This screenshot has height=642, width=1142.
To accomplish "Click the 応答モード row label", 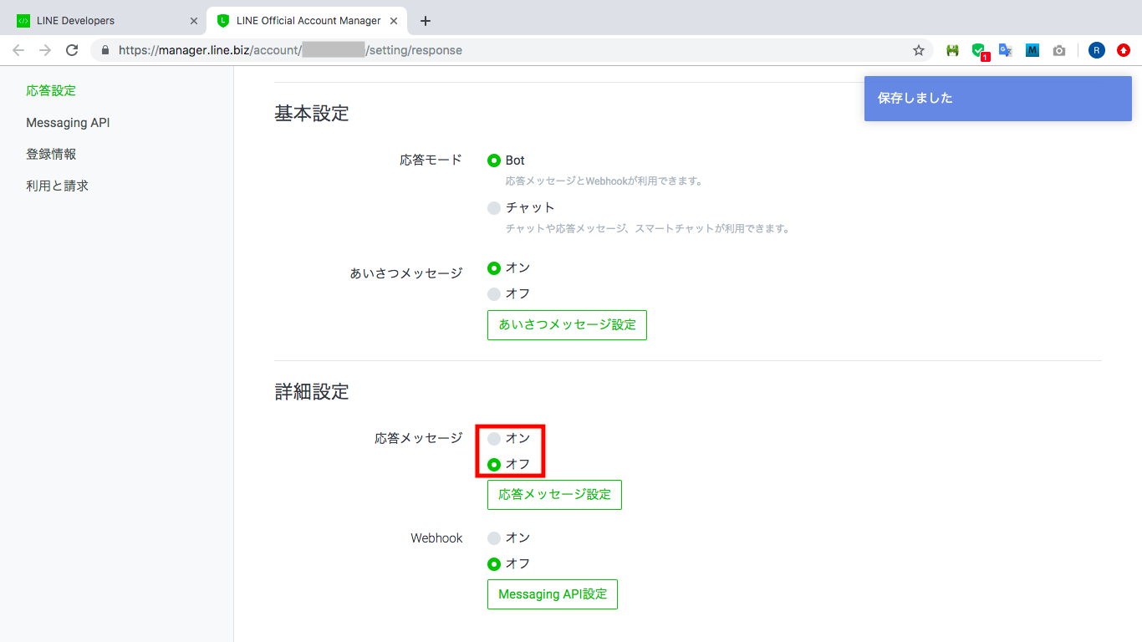I will pyautogui.click(x=431, y=160).
